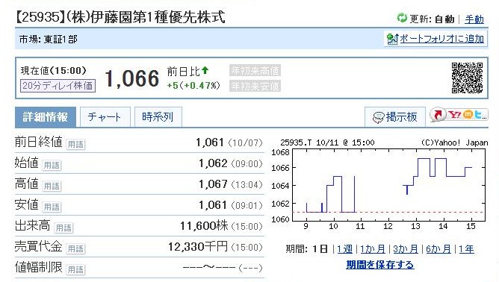Open the 掲示板 message board button
Image resolution: width=499 pixels, height=282 pixels.
(395, 117)
